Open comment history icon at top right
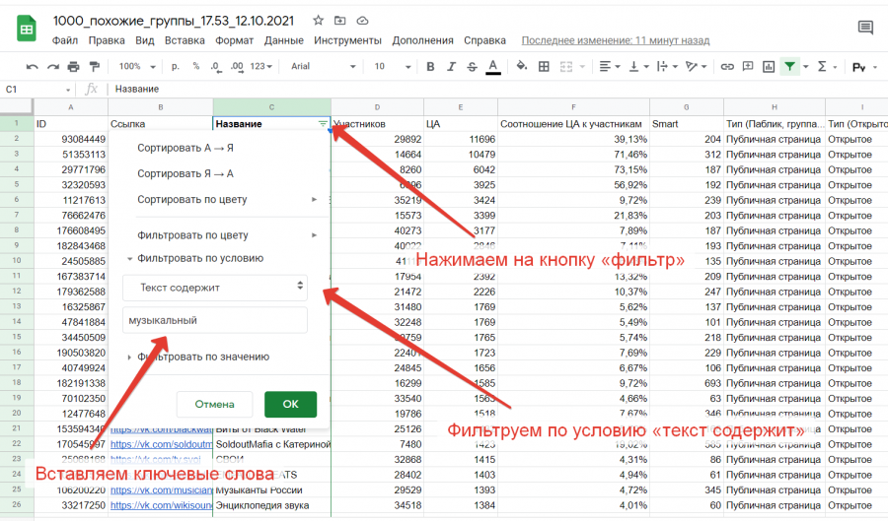 pos(865,28)
